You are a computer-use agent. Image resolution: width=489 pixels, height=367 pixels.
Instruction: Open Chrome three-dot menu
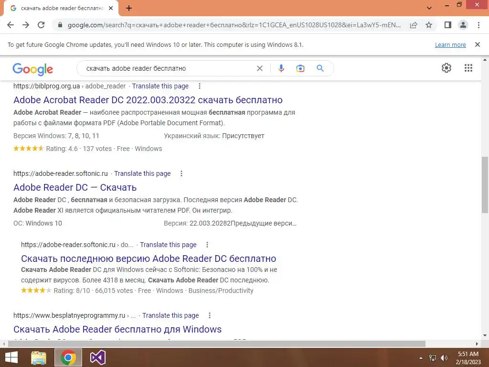[478, 25]
